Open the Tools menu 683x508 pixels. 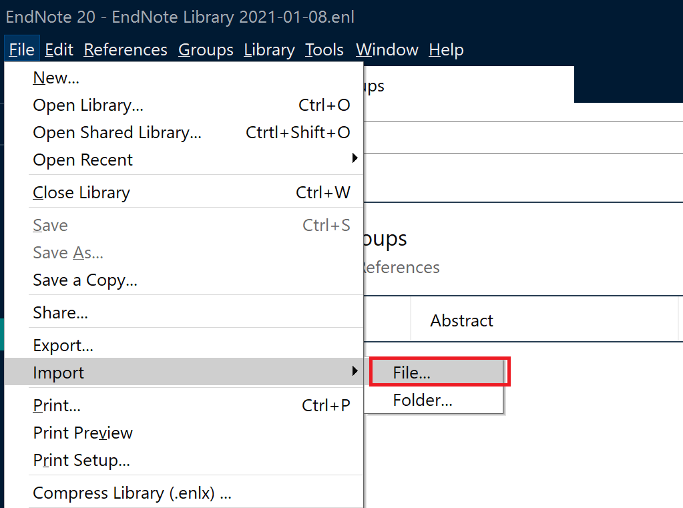click(324, 49)
